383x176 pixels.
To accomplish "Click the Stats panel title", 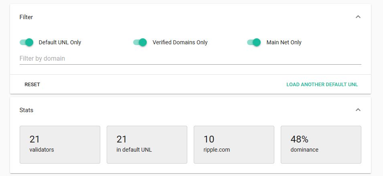I will (x=26, y=110).
